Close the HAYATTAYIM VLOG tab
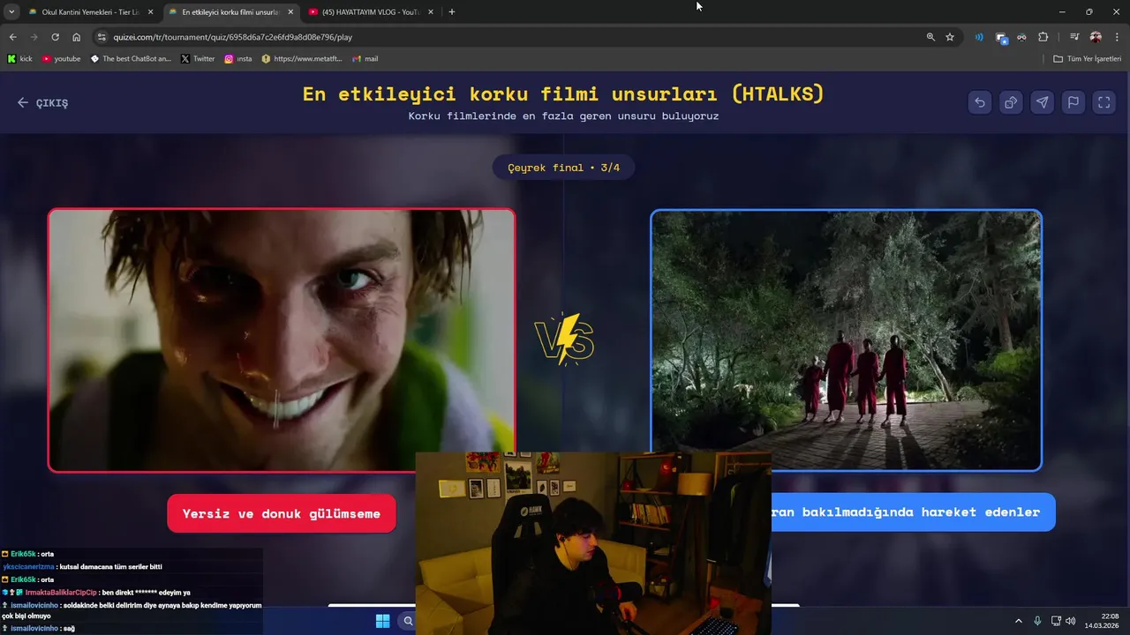1130x635 pixels. pyautogui.click(x=431, y=12)
